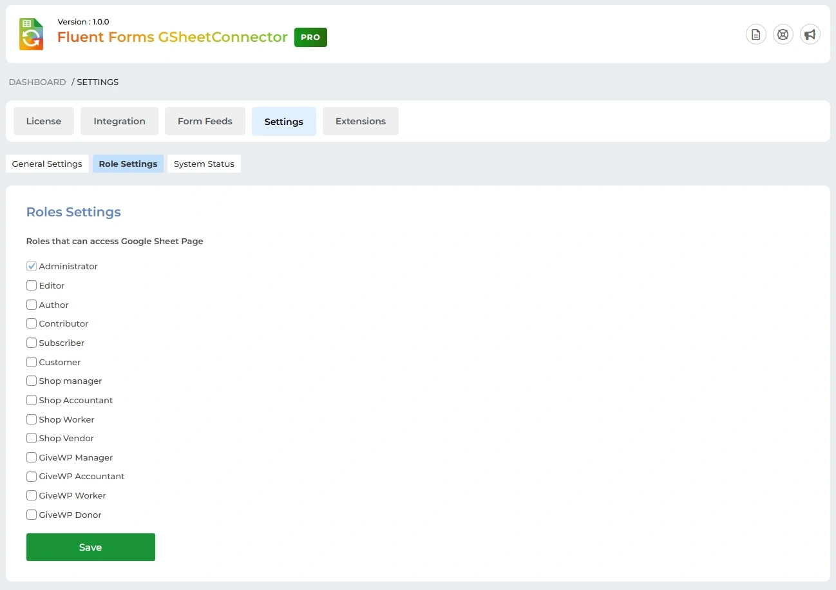Screen dimensions: 836x590
Task: Click the support lifebuoy icon
Action: pyautogui.click(x=783, y=34)
